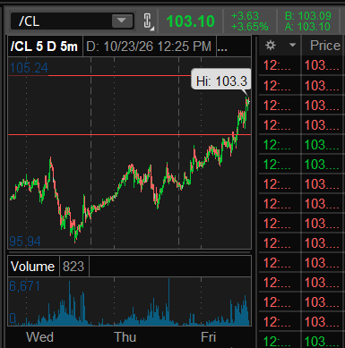Click the Fri label on the time axis
Image resolution: width=345 pixels, height=348 pixels.
coord(208,337)
